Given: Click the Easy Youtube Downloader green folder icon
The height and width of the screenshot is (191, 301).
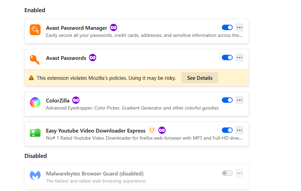Looking at the screenshot, I should coord(35,133).
